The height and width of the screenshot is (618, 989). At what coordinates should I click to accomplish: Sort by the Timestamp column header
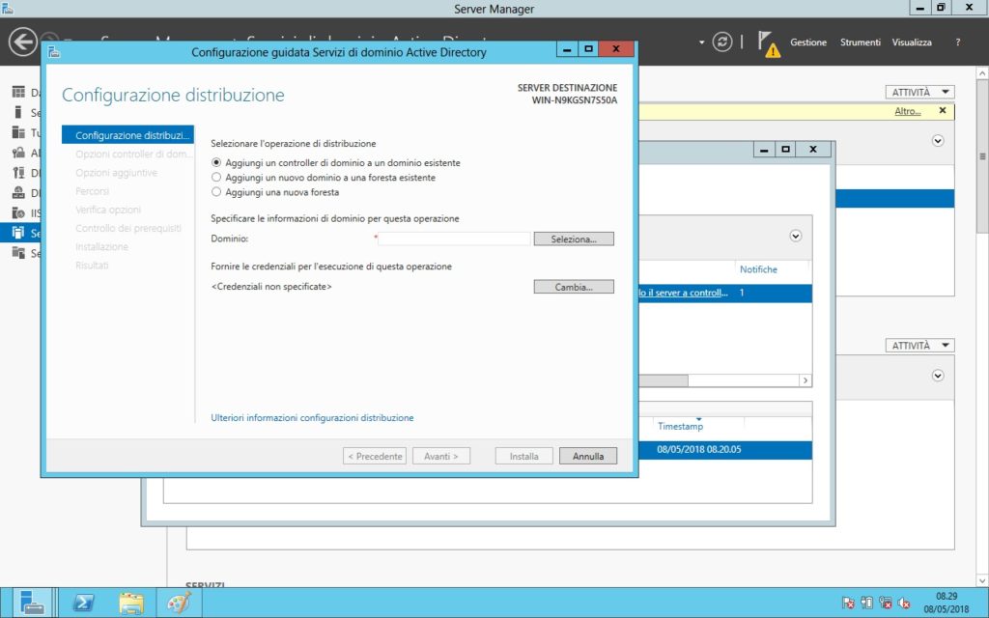pyautogui.click(x=680, y=426)
